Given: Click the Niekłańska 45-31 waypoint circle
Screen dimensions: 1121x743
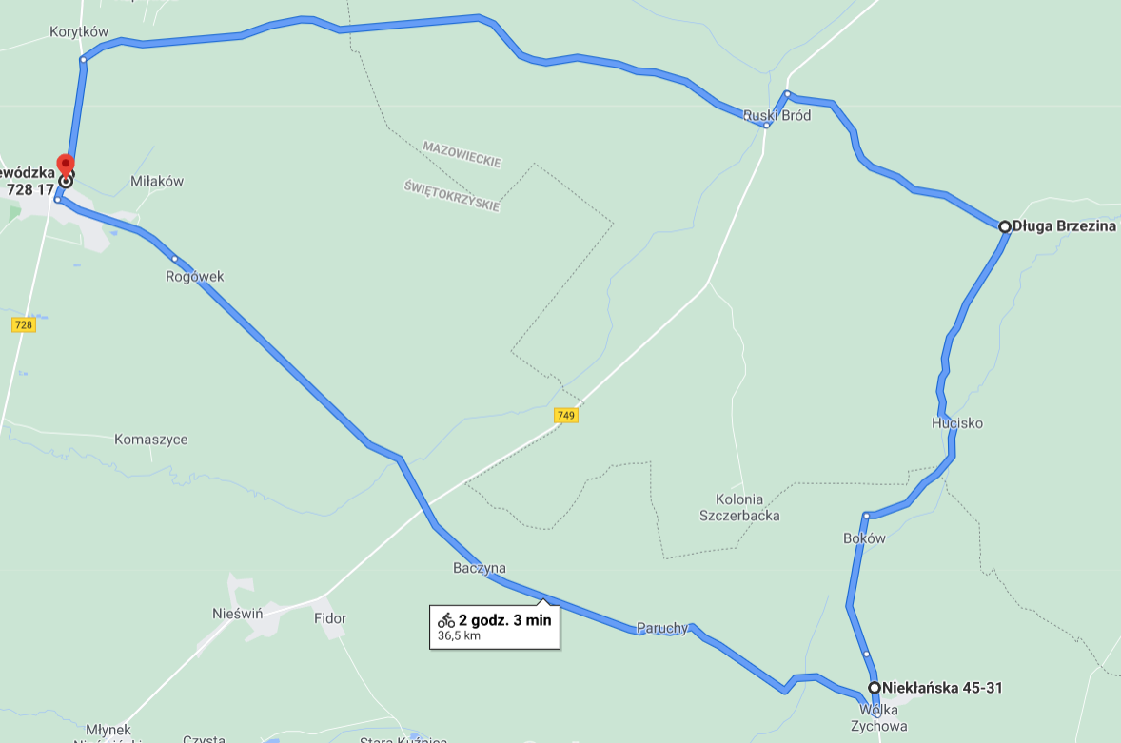Looking at the screenshot, I should (x=875, y=687).
